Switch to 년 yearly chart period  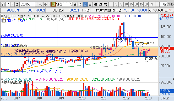point(90,4)
